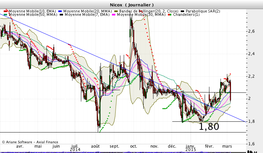Image resolution: width=263 pixels, height=153 pixels.
Task: Click the août month label on time axis
Action: pos(95,146)
